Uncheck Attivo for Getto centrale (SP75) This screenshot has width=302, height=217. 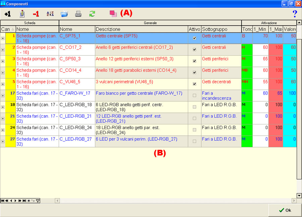tap(195, 38)
